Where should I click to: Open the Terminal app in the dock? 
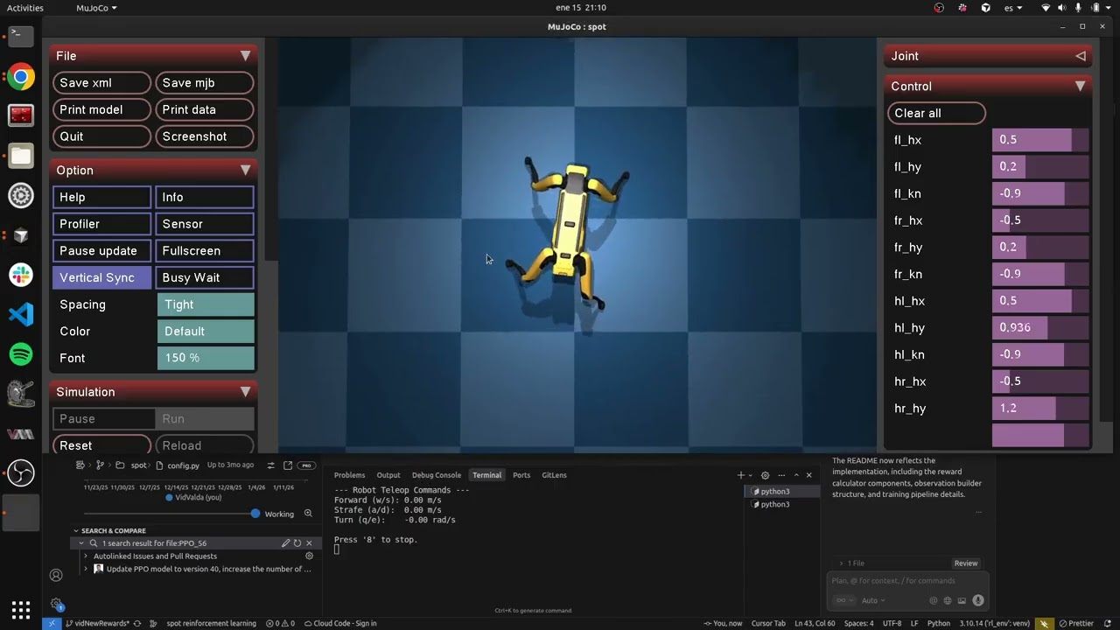(x=21, y=36)
